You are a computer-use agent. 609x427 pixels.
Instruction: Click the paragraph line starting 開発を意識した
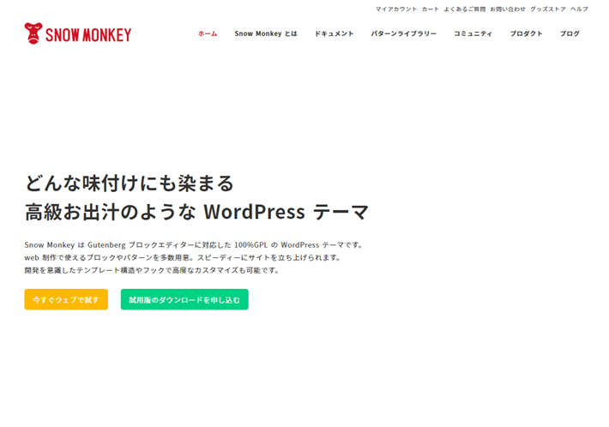coord(152,270)
